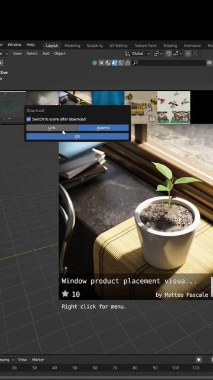This screenshot has height=380, width=213.
Task: Click frame 100 on the timeline ruler
Action: 176,368
